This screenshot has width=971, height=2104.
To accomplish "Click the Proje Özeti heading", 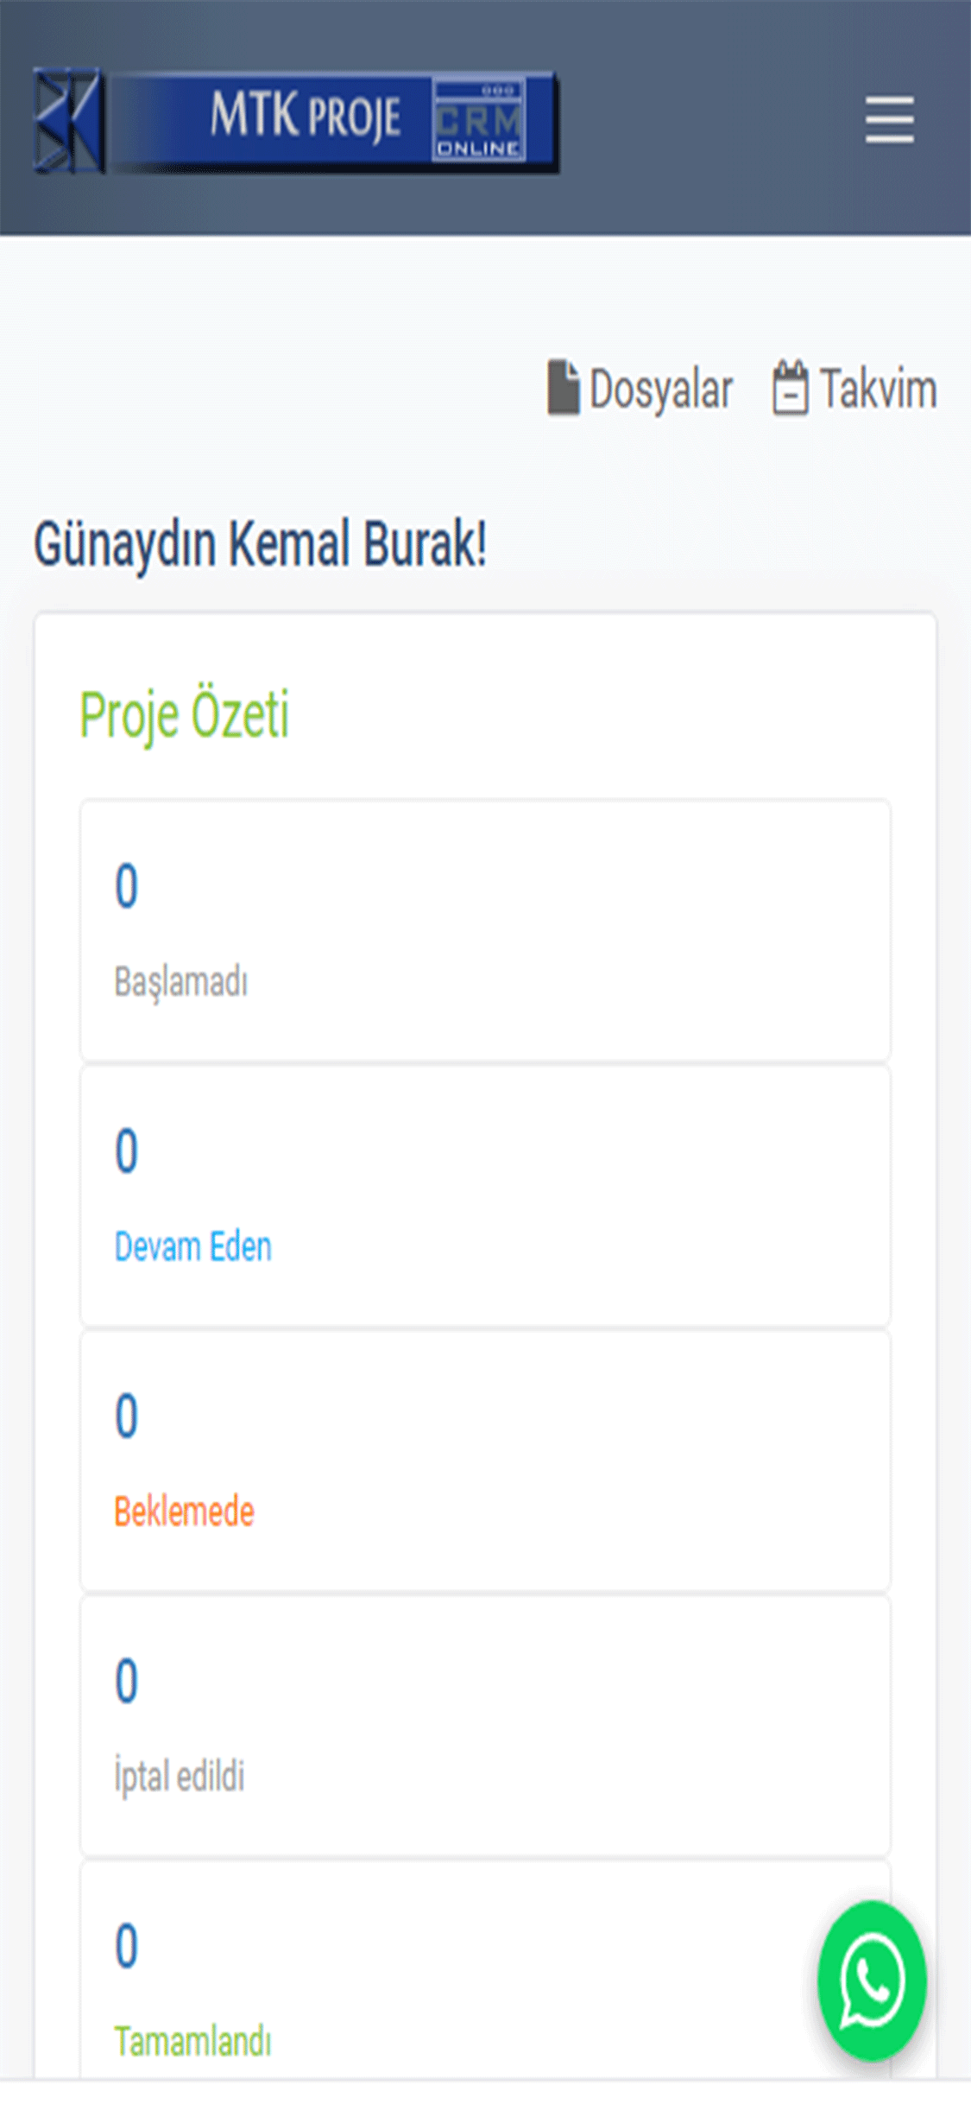I will click(185, 715).
